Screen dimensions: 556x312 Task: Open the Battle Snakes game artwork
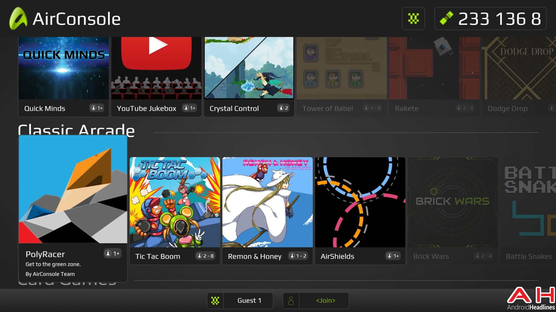point(528,202)
